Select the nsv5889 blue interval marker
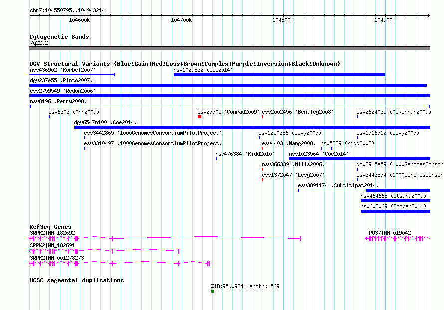The height and width of the screenshot is (310, 444). coord(326,148)
